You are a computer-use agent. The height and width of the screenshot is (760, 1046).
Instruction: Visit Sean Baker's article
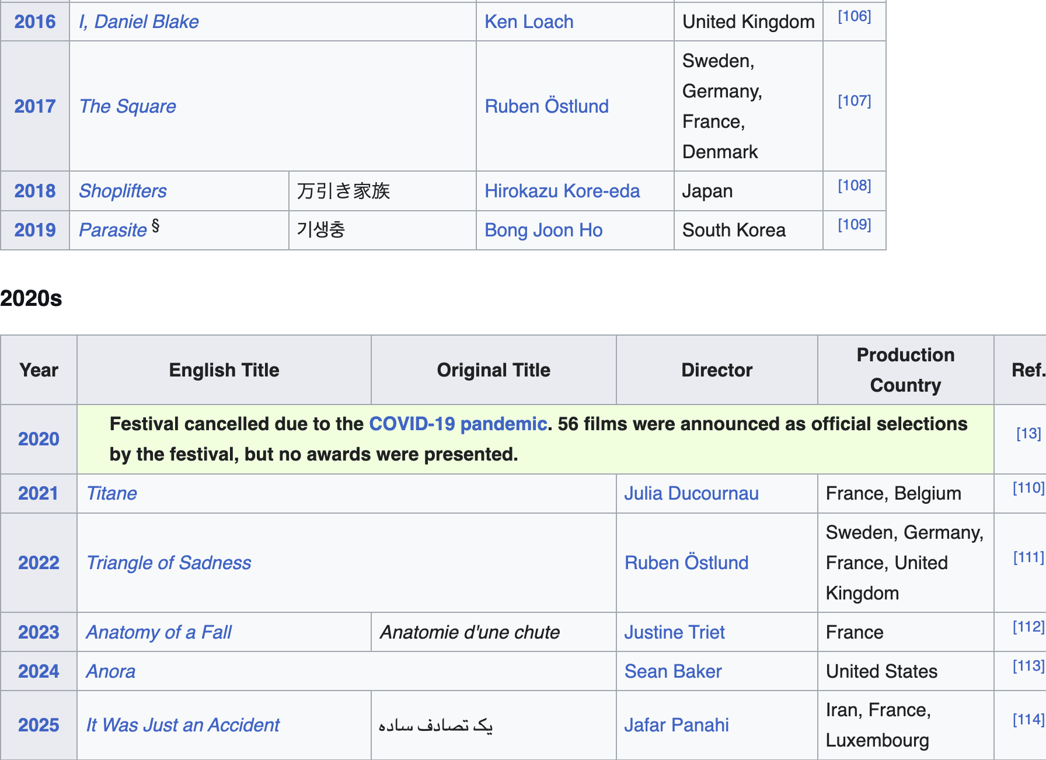[673, 671]
